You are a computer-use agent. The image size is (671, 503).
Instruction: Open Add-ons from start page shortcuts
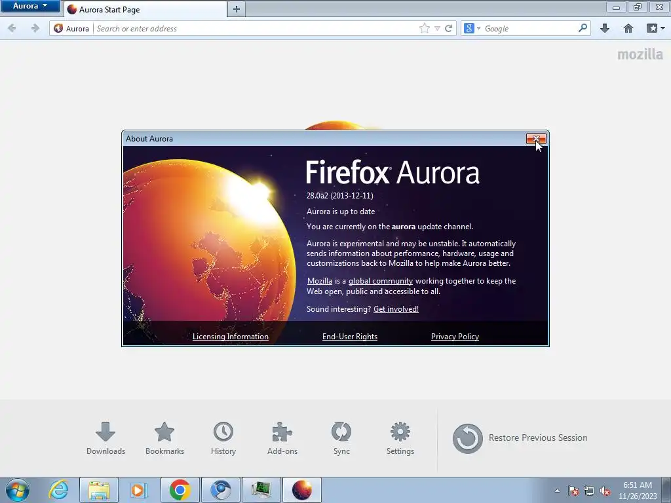point(282,438)
